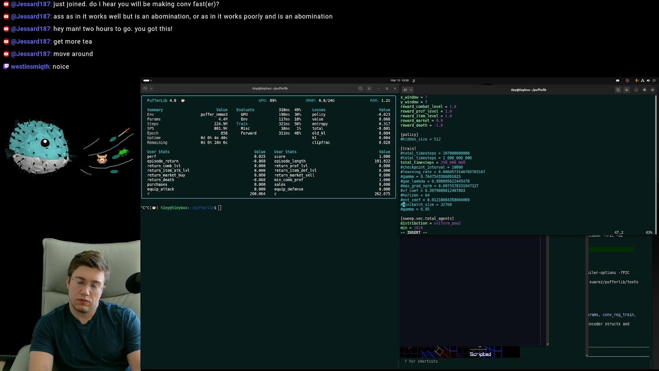Click the YouTube icon beside 'move around' message
The width and height of the screenshot is (659, 371).
click(x=6, y=54)
